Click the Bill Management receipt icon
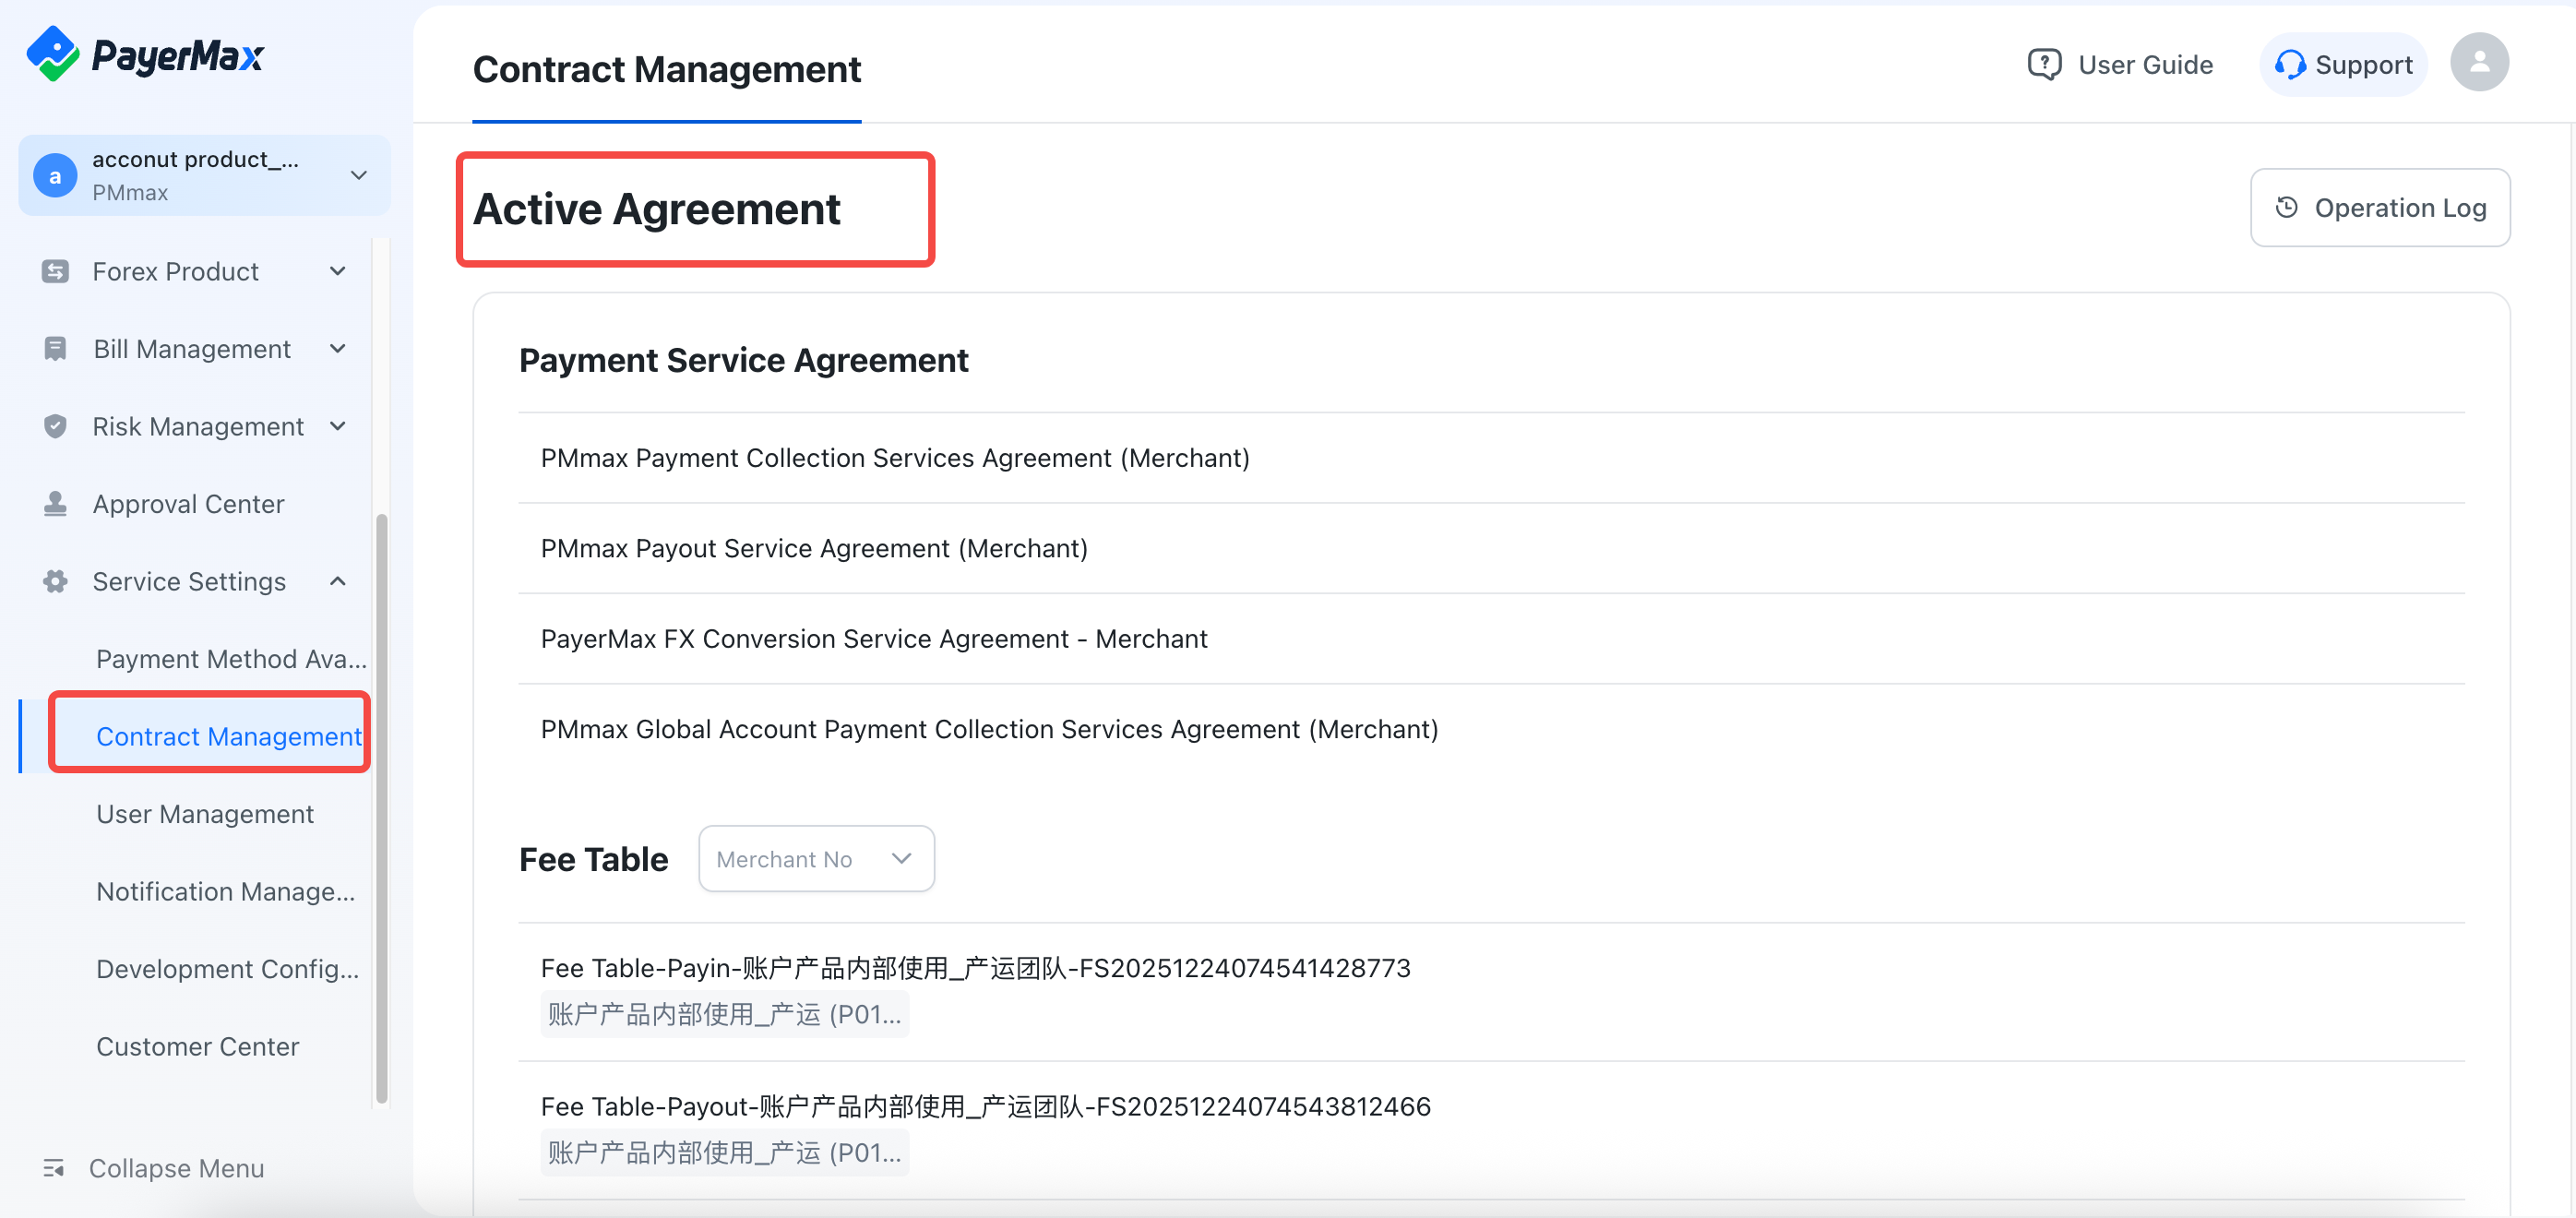Viewport: 2576px width, 1218px height. tap(55, 349)
